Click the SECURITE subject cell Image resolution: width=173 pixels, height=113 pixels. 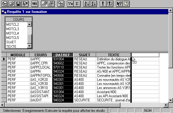pos(84,100)
